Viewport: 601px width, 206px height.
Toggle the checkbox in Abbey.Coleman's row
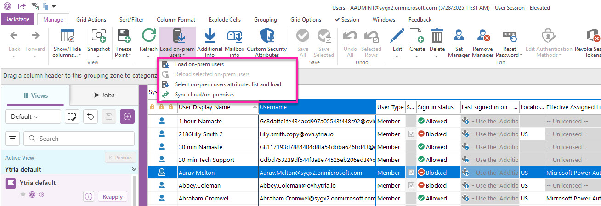[x=411, y=186]
